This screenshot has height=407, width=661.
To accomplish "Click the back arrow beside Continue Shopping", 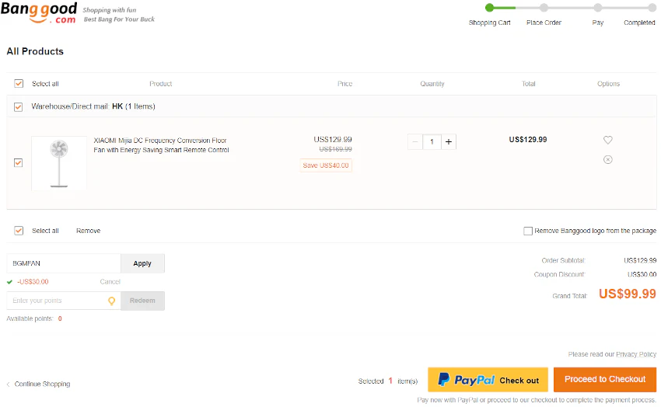I will [x=8, y=384].
